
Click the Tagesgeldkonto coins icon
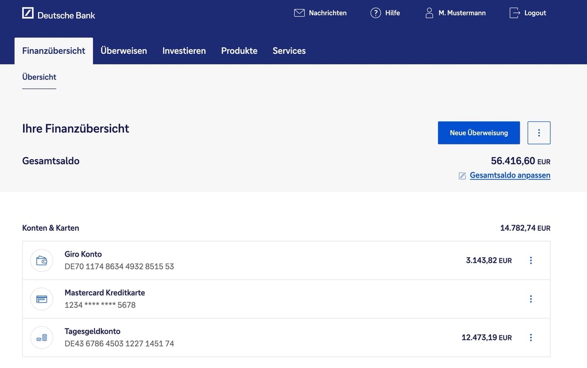[42, 338]
